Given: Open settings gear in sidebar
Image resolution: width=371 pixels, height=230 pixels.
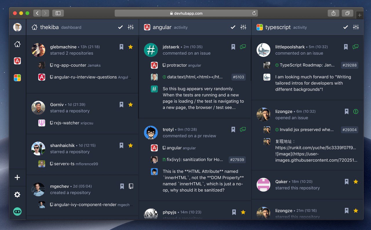Looking at the screenshot, I should pos(17,195).
